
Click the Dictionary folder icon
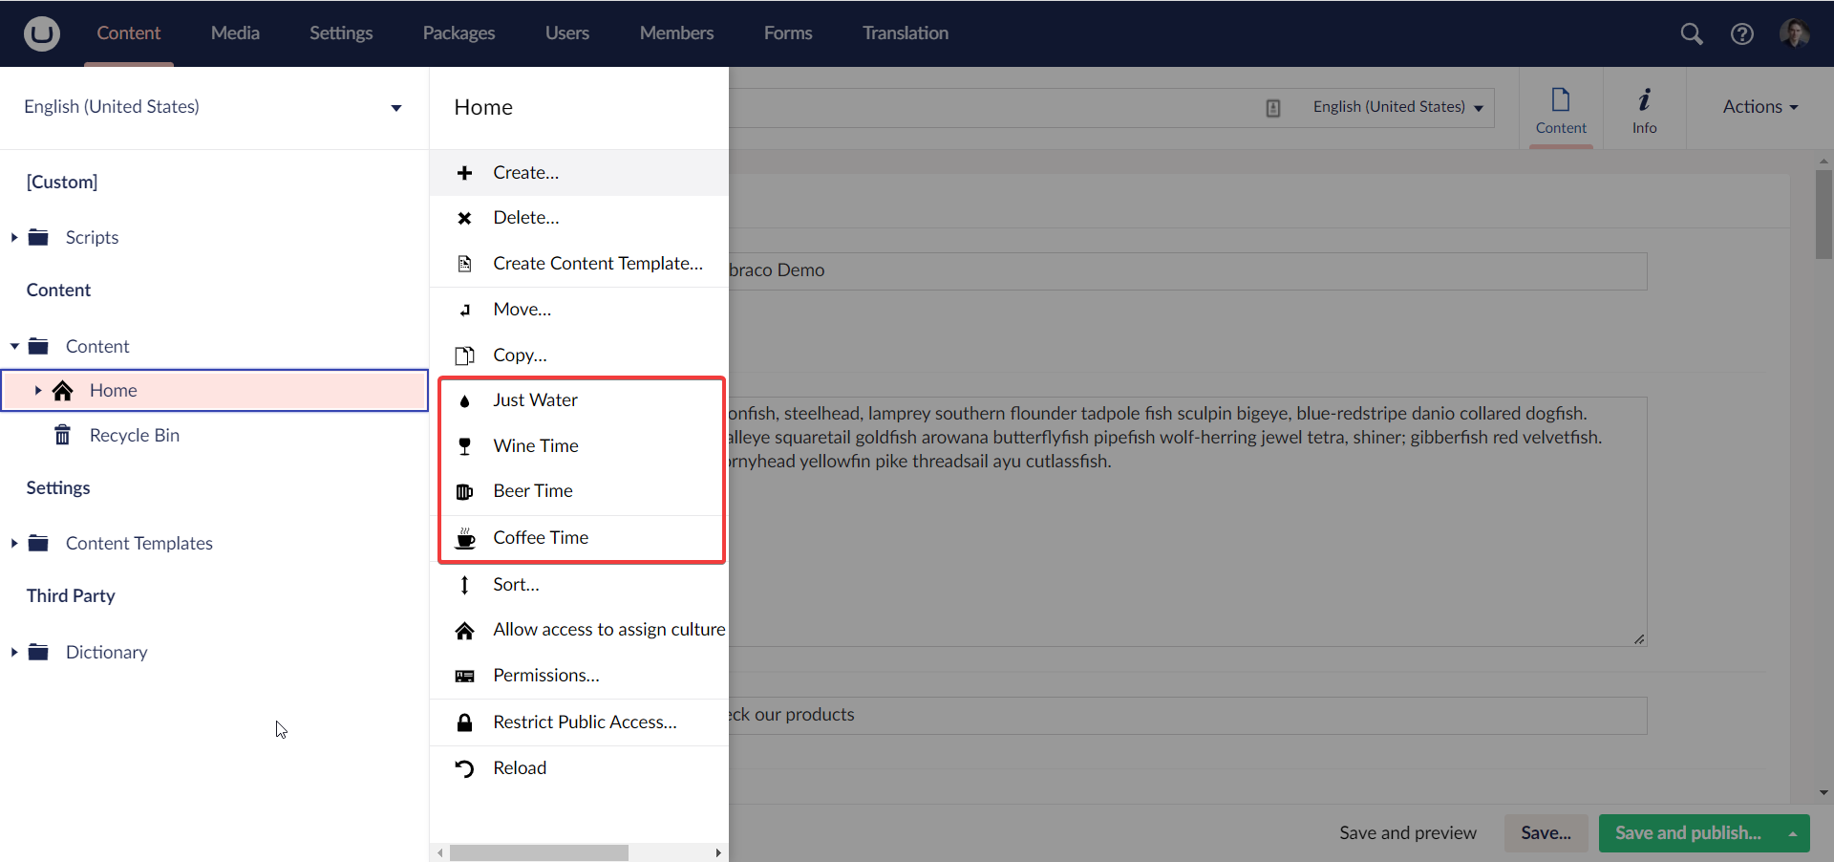[38, 652]
